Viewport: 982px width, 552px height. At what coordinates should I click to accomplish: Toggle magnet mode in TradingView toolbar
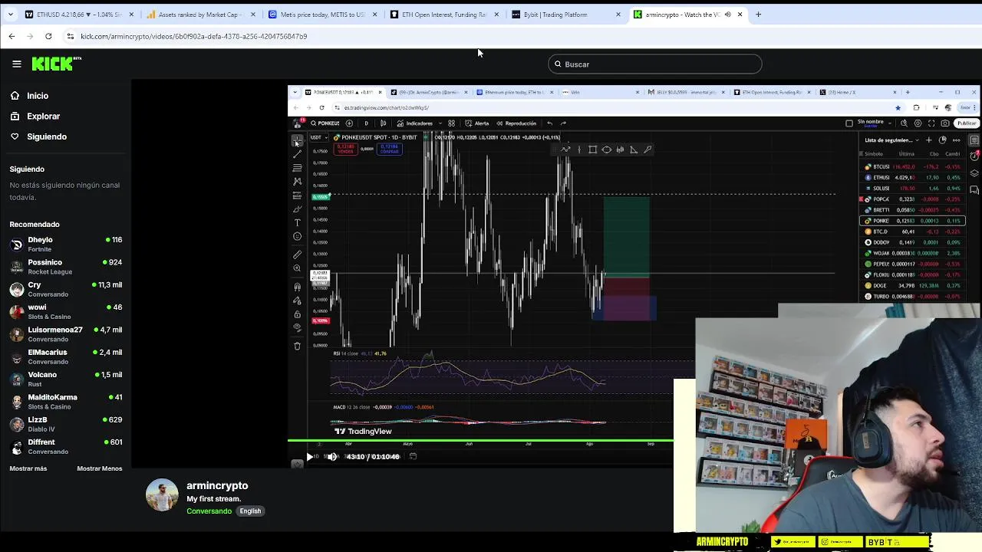298,287
